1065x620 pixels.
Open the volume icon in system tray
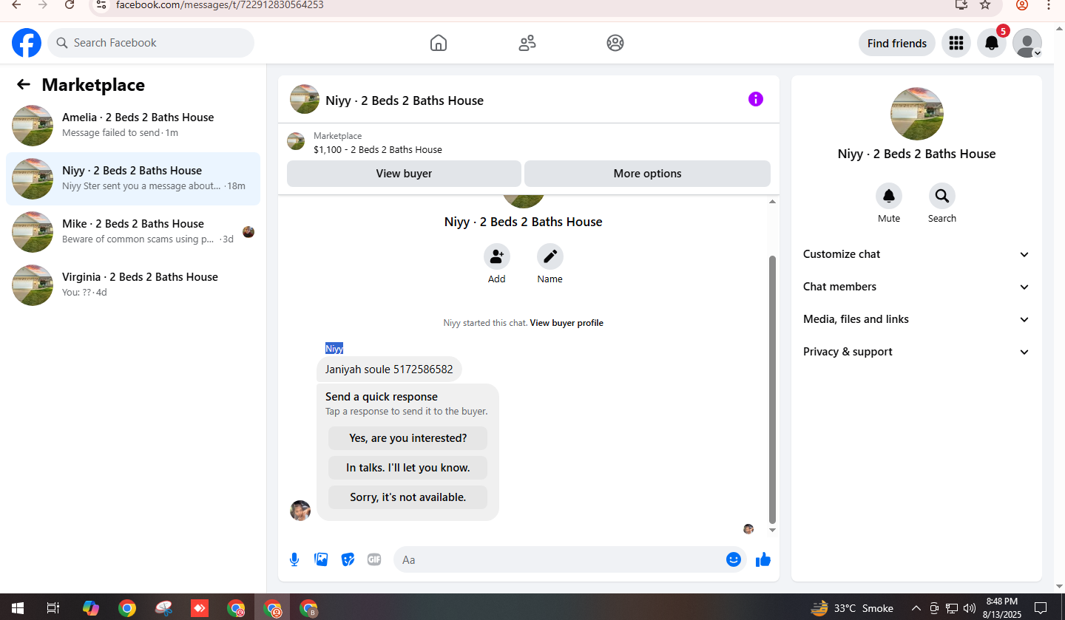970,608
